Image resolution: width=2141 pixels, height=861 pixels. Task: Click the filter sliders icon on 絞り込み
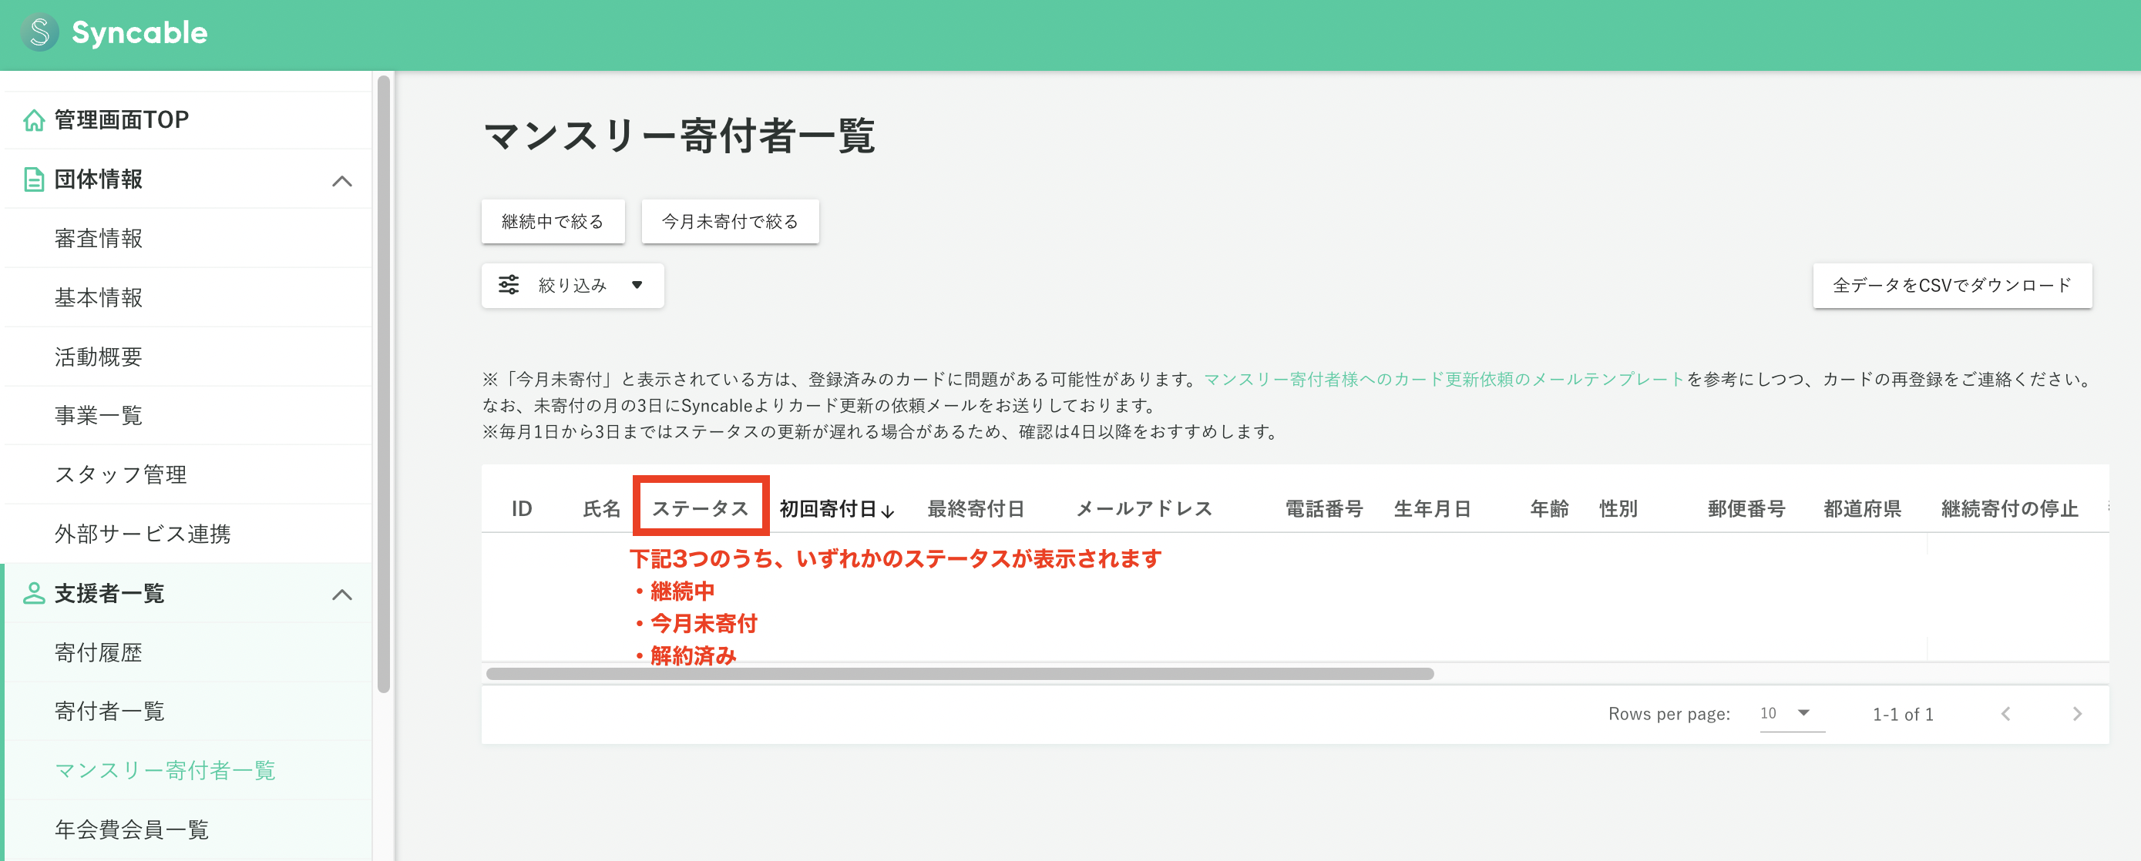pos(509,284)
